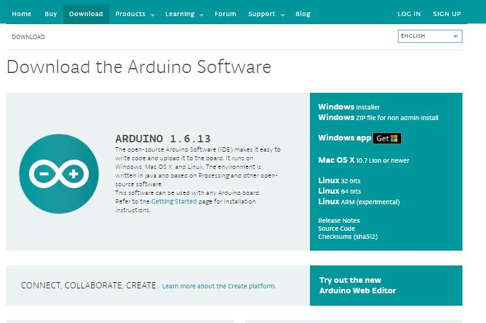Expand the Products dropdown menu
Image resolution: width=486 pixels, height=323 pixels.
pos(135,14)
